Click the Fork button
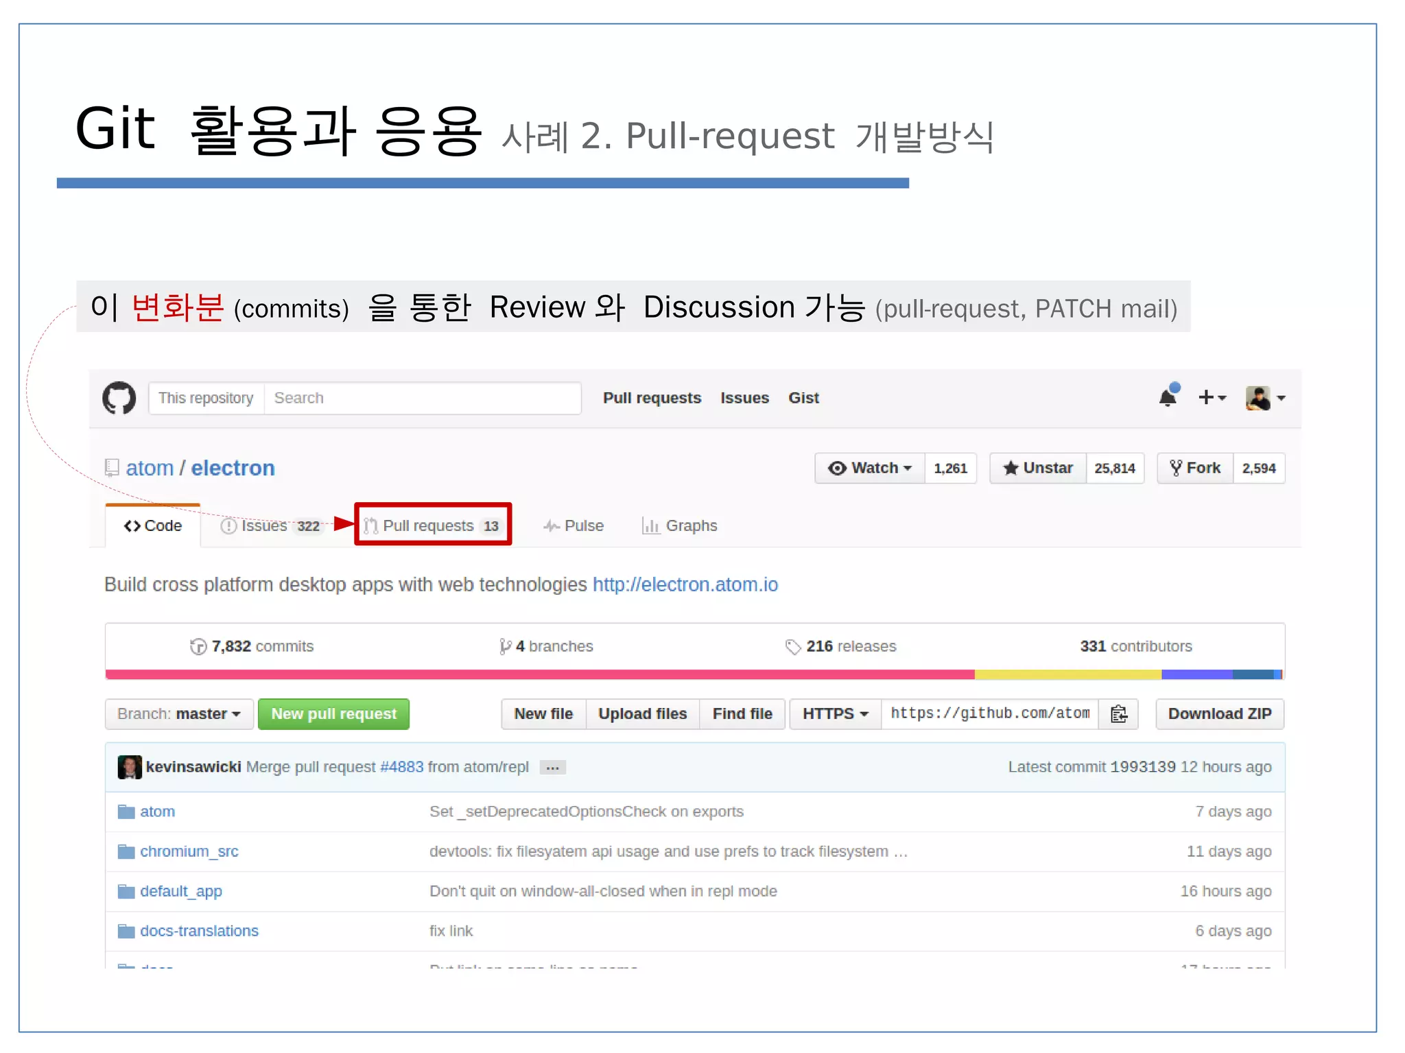The image size is (1405, 1053). click(1195, 468)
